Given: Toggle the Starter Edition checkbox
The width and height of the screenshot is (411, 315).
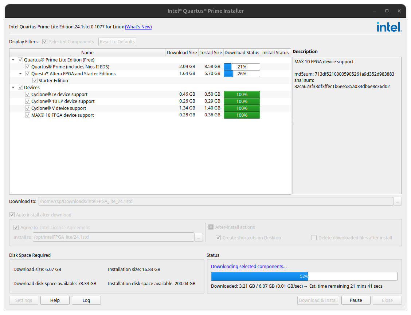Looking at the screenshot, I should [35, 81].
